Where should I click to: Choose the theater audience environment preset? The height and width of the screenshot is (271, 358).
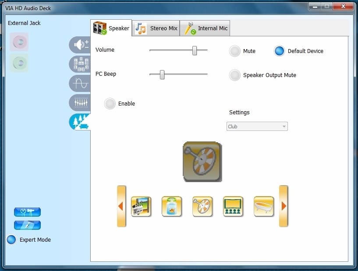(233, 207)
